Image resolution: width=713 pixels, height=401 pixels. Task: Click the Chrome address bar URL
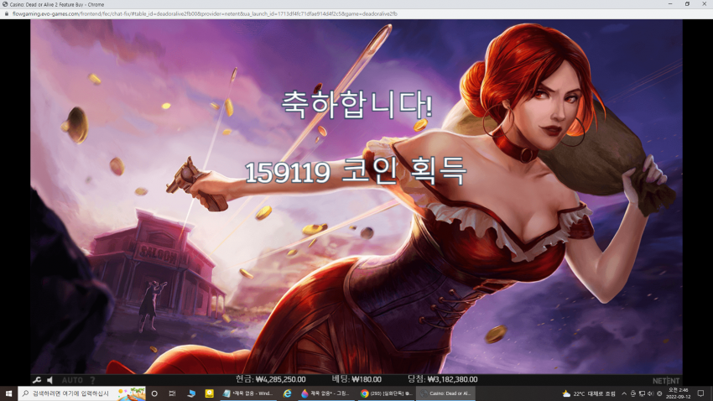(205, 14)
